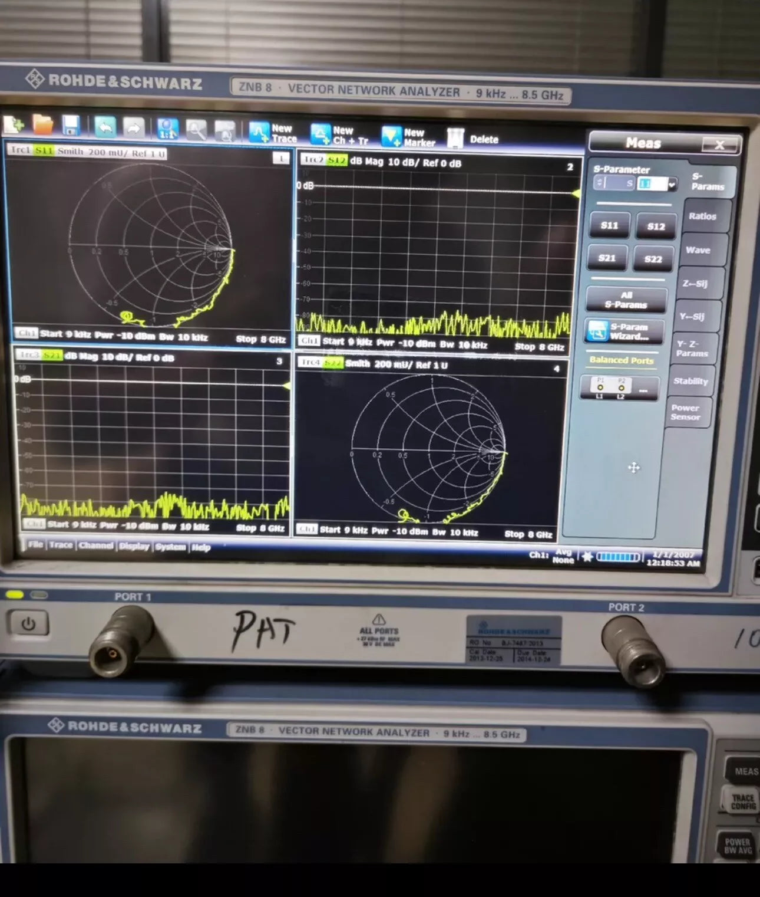Select the Trc4 S22 Smith trace label
This screenshot has height=897, width=760.
[374, 363]
